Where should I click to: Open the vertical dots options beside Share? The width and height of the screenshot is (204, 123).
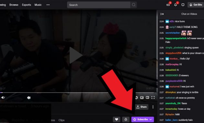pyautogui.click(x=153, y=107)
